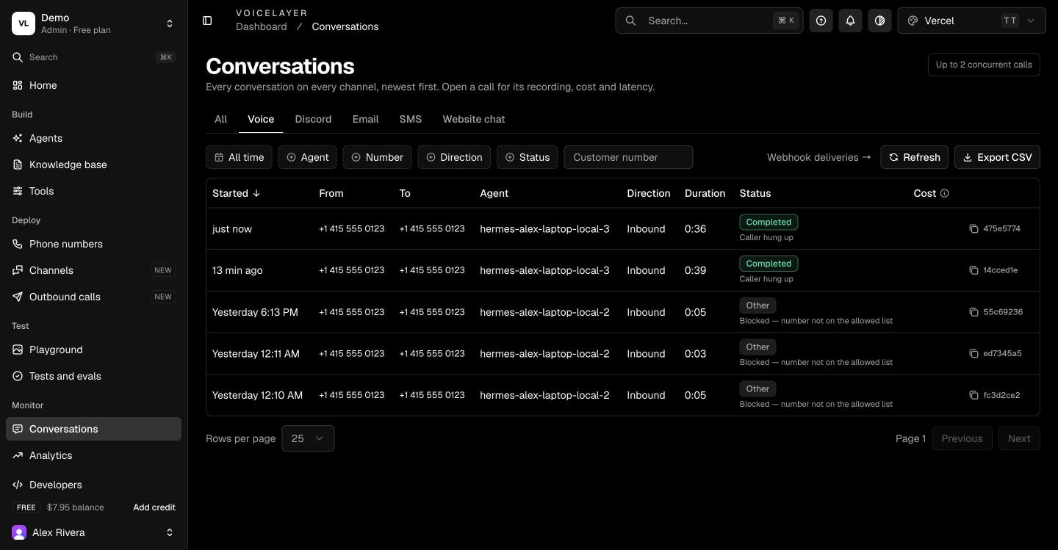Open the Developers section
This screenshot has height=550, width=1058.
(93, 485)
